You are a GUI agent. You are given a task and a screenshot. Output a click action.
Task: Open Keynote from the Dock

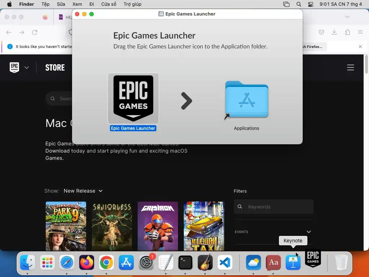pos(293,263)
